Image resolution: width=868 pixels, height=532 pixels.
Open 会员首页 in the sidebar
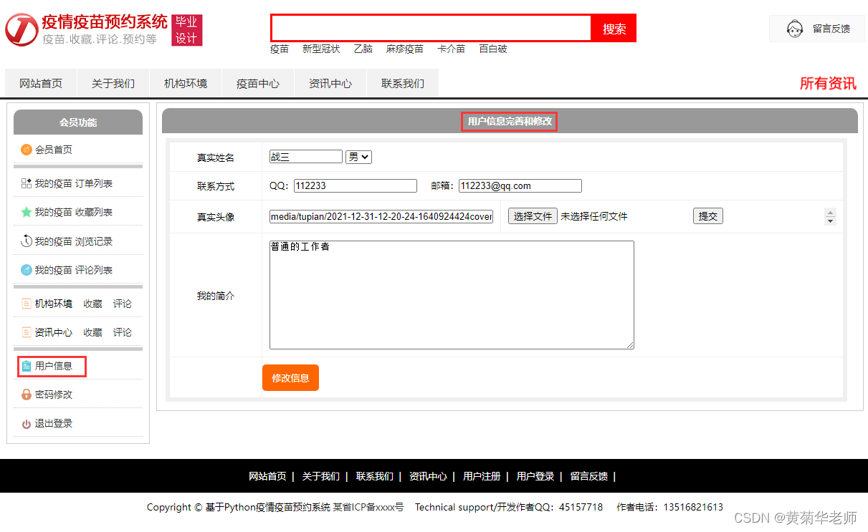coord(54,150)
